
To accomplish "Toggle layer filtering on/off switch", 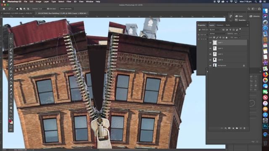I will tap(240, 29).
